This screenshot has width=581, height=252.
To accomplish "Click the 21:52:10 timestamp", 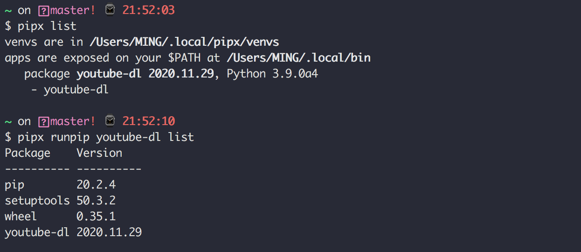I will (x=148, y=121).
